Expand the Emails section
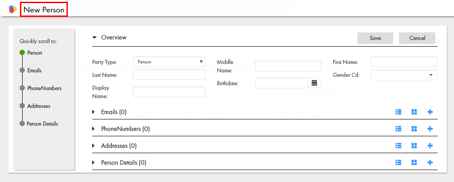Image resolution: width=454 pixels, height=182 pixels. pyautogui.click(x=94, y=112)
